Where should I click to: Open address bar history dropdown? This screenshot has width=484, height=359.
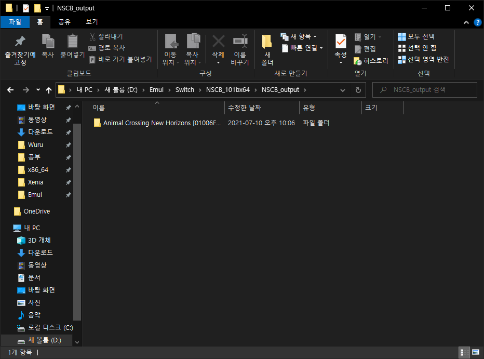tap(343, 90)
